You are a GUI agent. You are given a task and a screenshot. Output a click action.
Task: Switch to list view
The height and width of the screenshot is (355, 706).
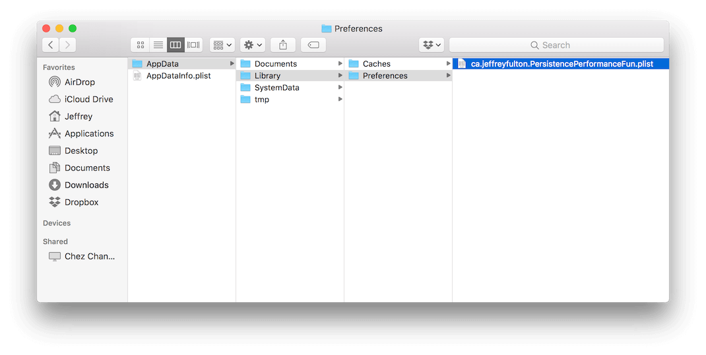(x=158, y=45)
